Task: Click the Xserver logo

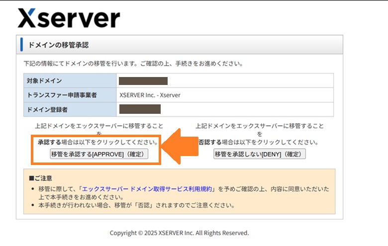Action: (69, 18)
